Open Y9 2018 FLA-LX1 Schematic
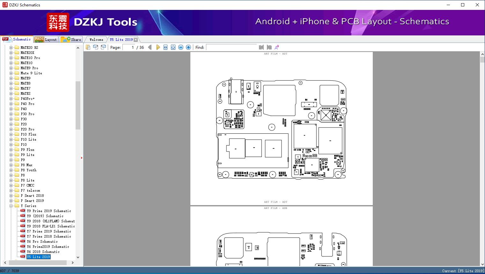 coord(51,226)
